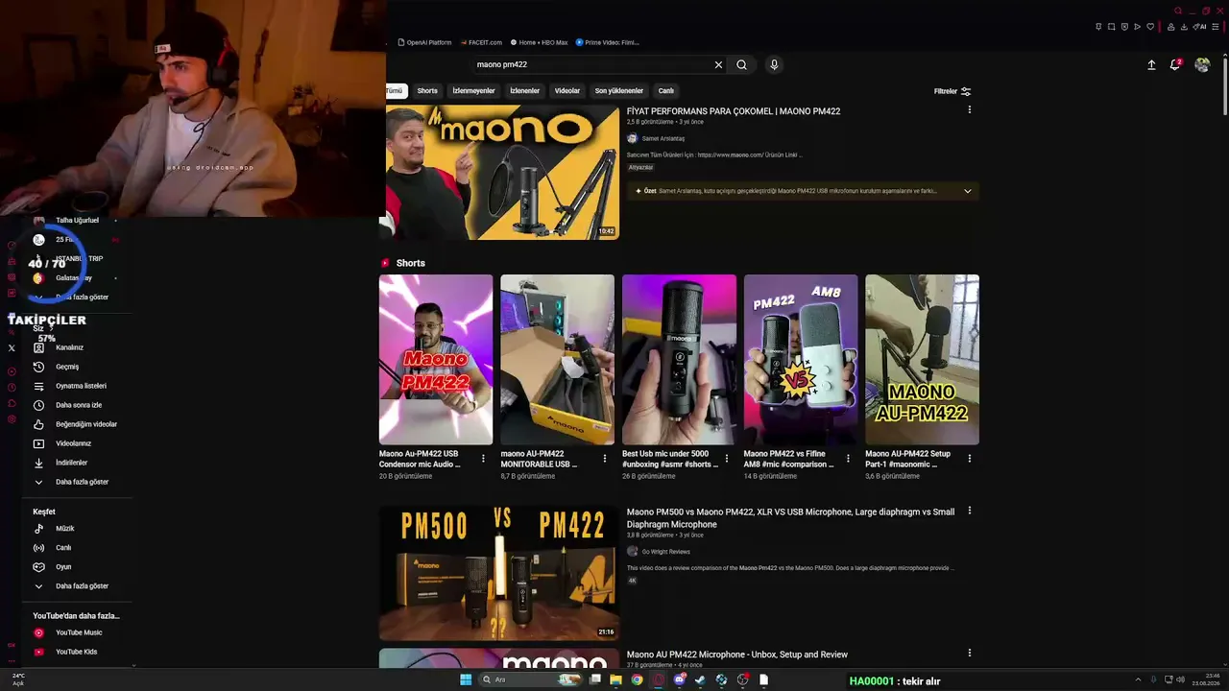Open Google Chrome from the taskbar
The image size is (1229, 691).
click(637, 679)
